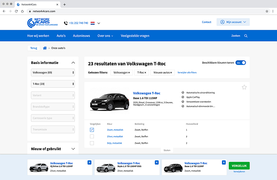Uncheck the Zwart, metaallak compare checkbox
The image size is (277, 180).
[92, 130]
